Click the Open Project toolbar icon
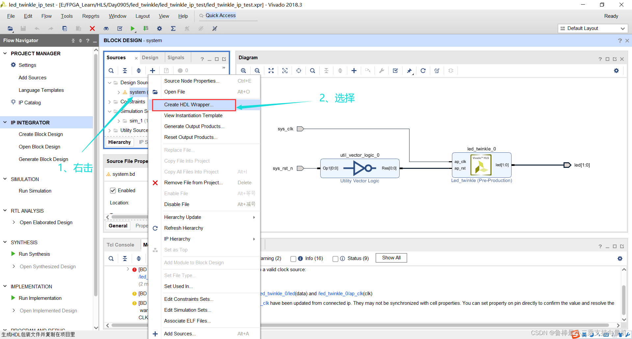Screen dimensions: 632x339 click(10, 29)
